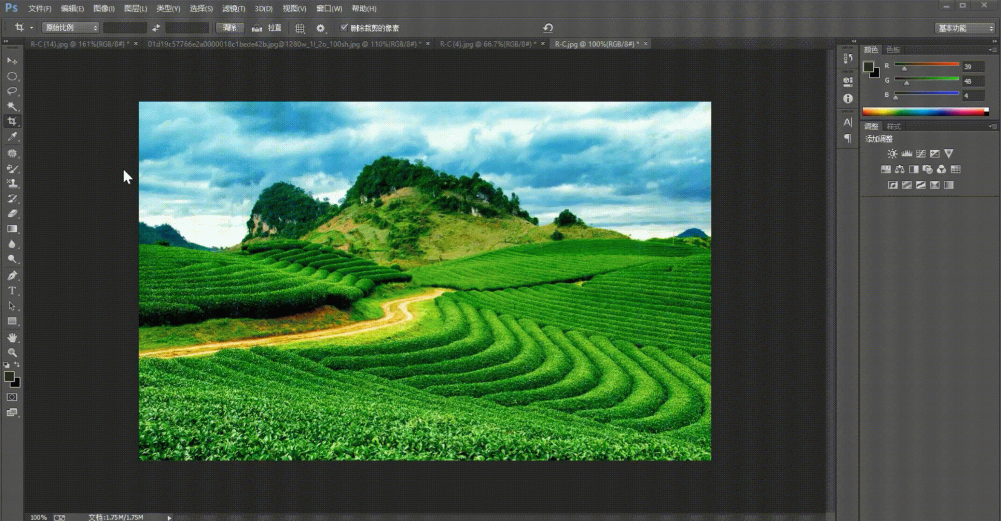Click the reset crop arrow icon
Image resolution: width=1001 pixels, height=521 pixels.
pos(548,28)
